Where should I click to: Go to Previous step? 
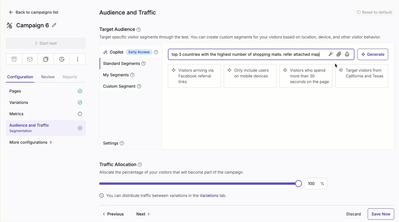click(113, 214)
